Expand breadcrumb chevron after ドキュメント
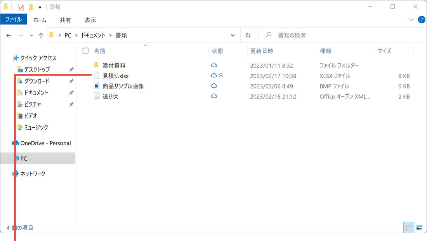Screen dimensions: 427x241 pyautogui.click(x=111, y=35)
